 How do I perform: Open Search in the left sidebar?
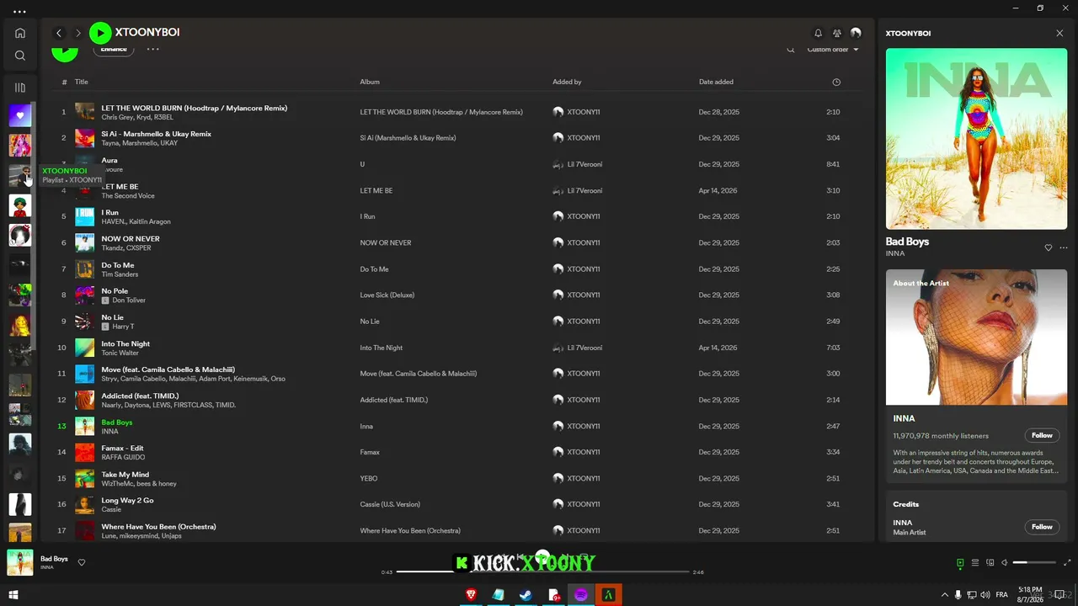click(20, 56)
